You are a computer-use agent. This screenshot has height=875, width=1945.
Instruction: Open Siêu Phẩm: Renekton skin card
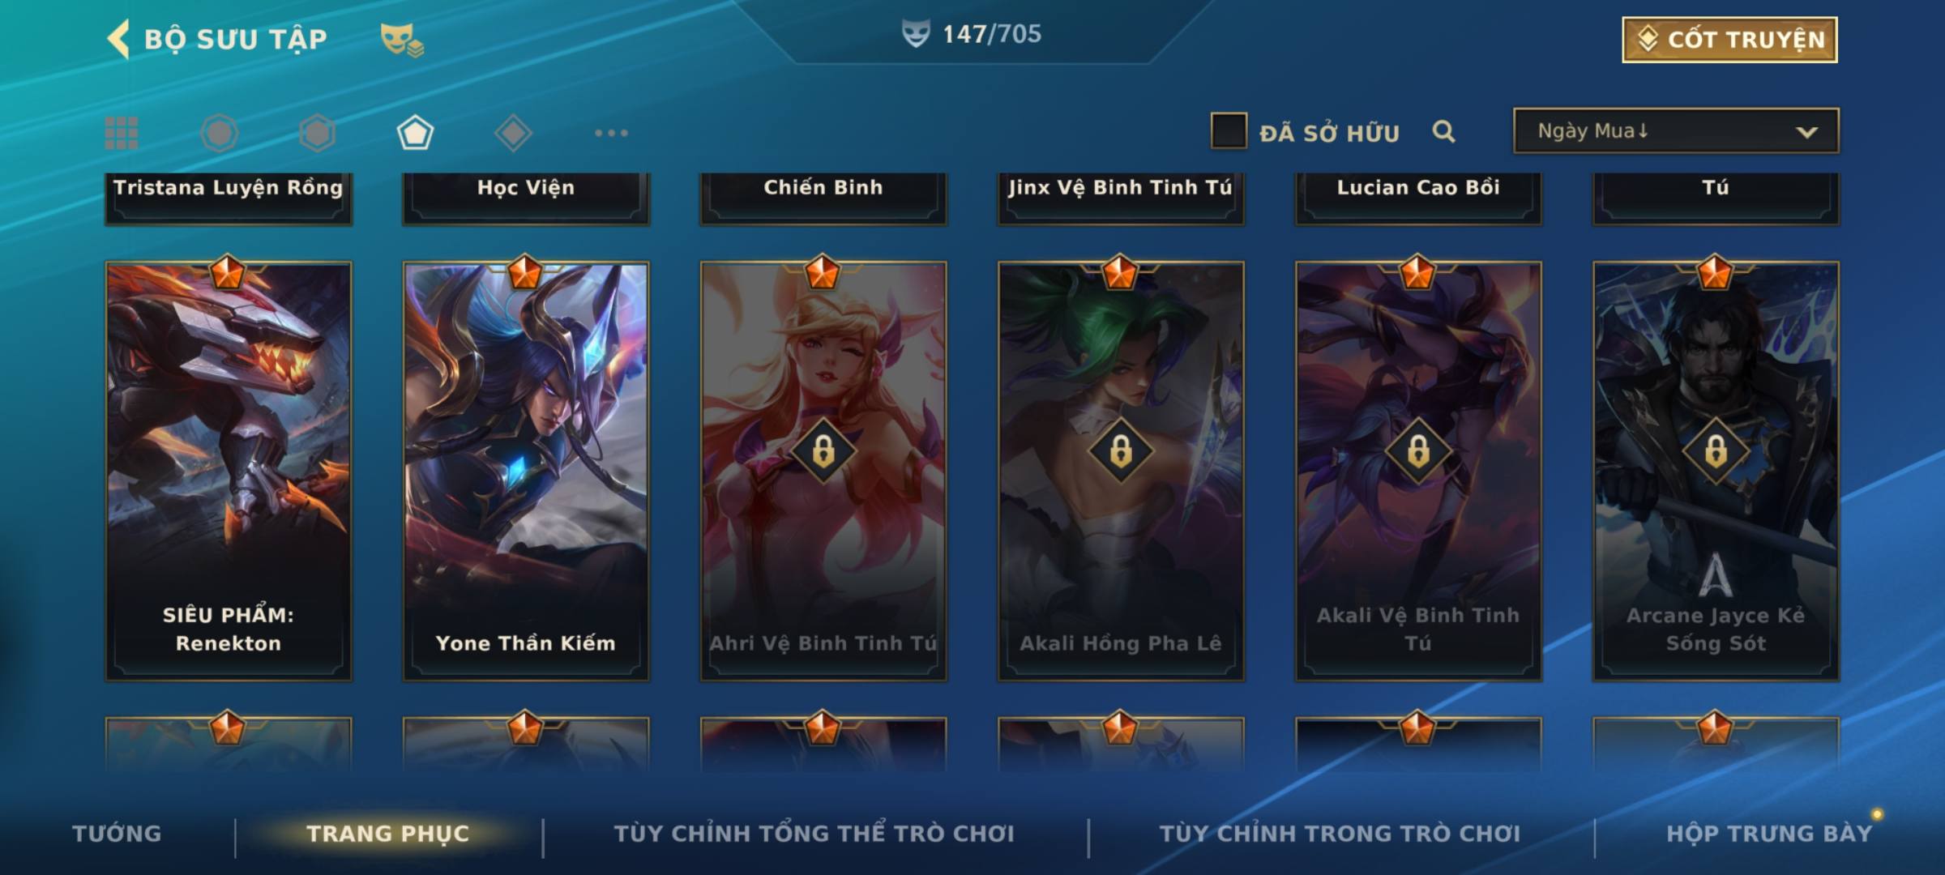coord(229,471)
